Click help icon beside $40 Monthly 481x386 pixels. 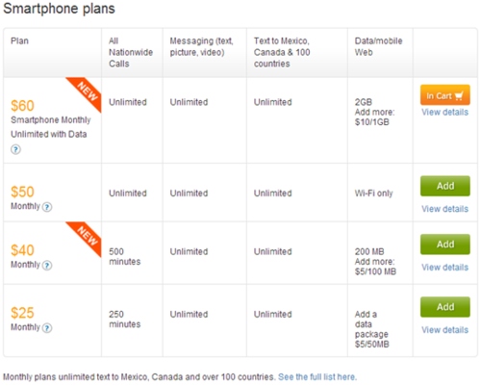(x=47, y=266)
